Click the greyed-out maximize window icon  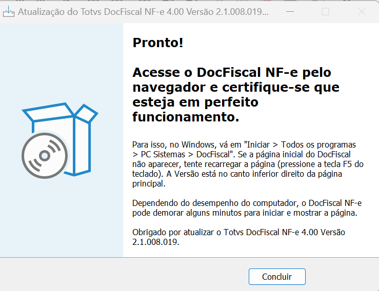[x=325, y=12]
